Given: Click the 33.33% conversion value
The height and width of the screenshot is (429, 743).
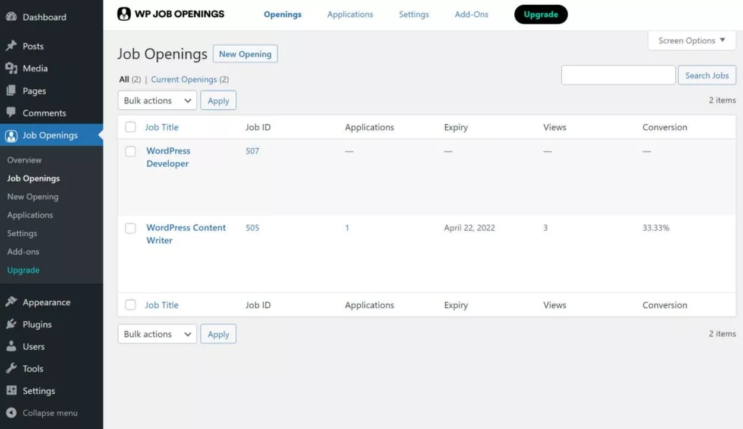Looking at the screenshot, I should 656,228.
